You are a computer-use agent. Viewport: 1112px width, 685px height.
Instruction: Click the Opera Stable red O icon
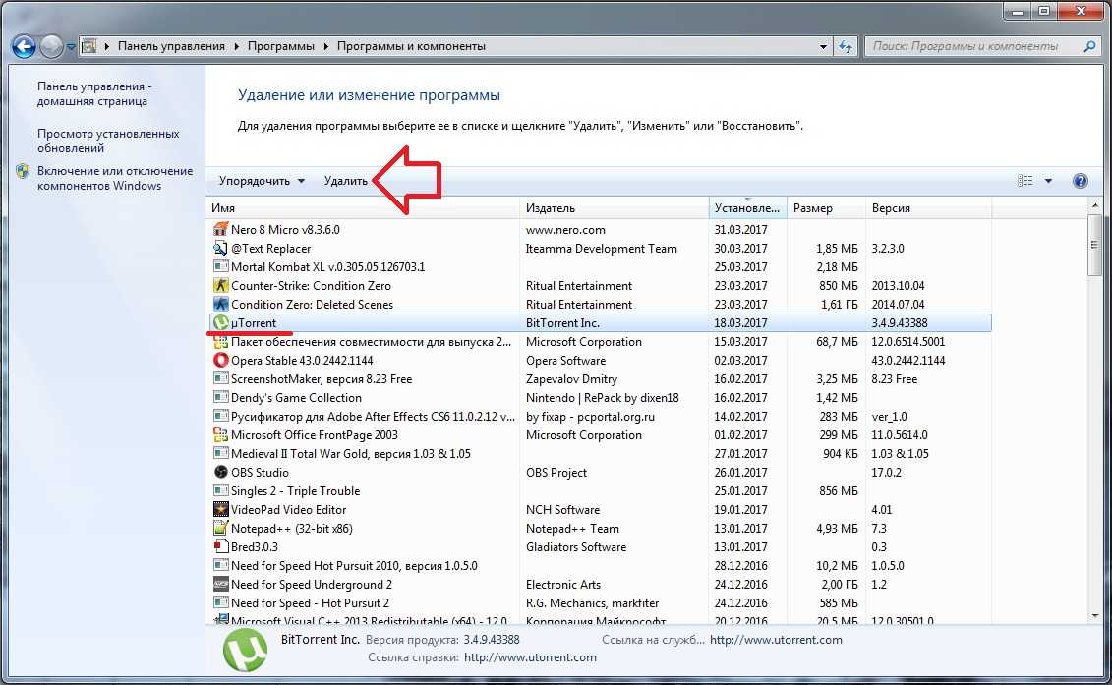click(220, 361)
